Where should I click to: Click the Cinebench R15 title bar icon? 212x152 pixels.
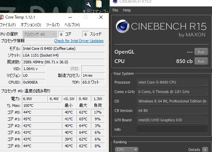tap(114, 3)
